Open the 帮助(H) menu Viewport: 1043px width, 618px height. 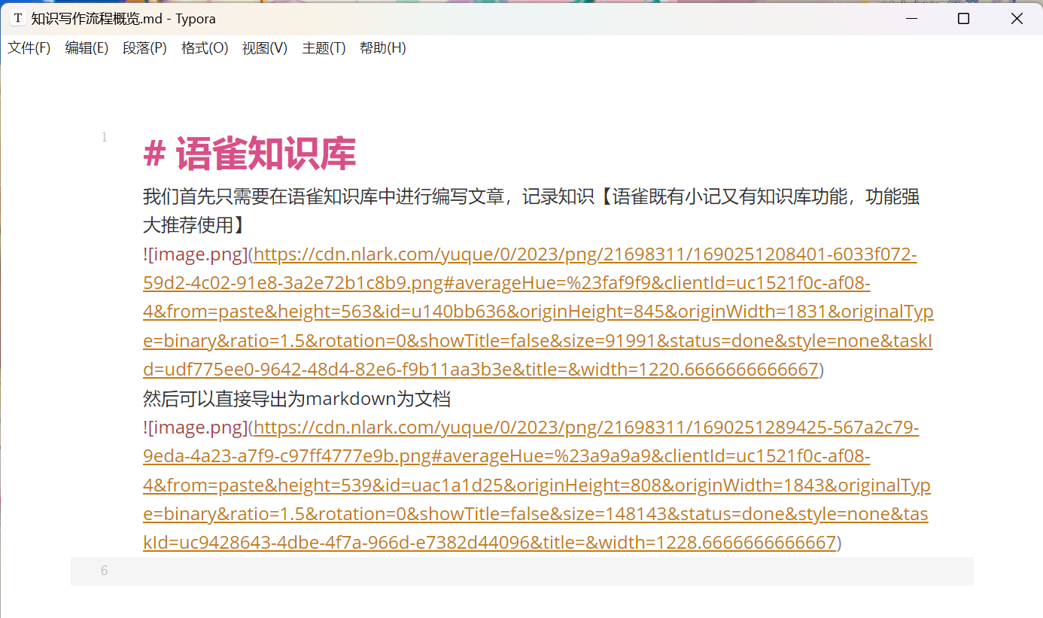383,48
